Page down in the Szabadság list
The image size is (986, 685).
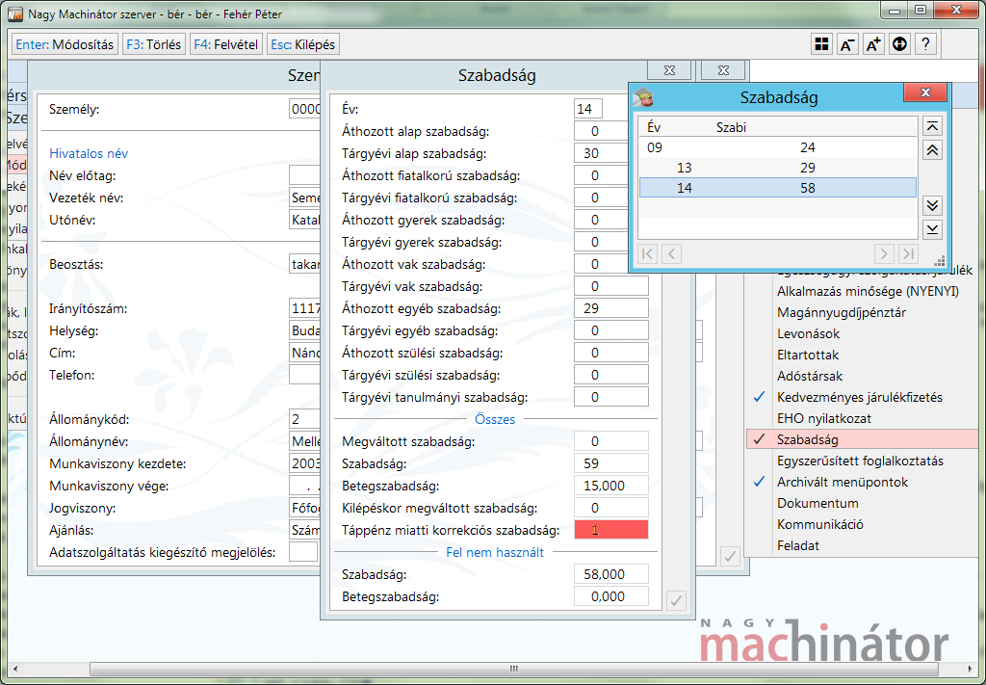click(x=932, y=205)
